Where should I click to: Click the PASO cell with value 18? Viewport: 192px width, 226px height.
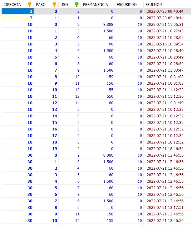46,142
